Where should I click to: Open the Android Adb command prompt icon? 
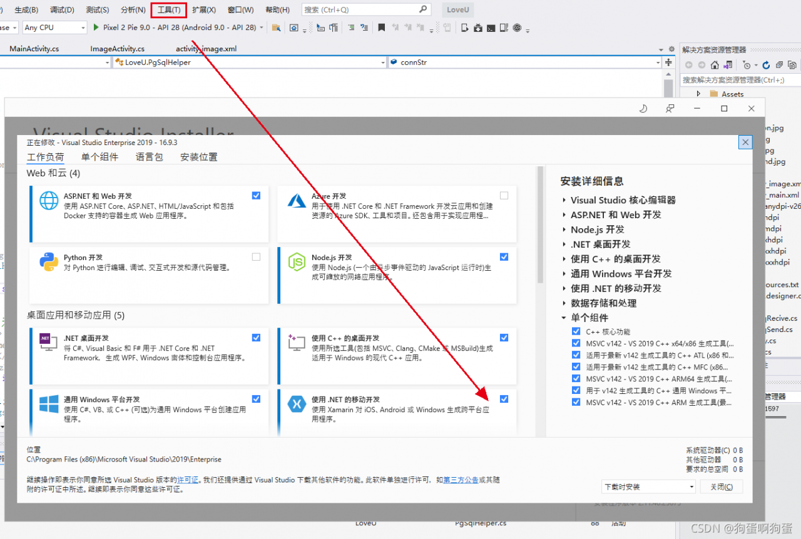pyautogui.click(x=491, y=28)
